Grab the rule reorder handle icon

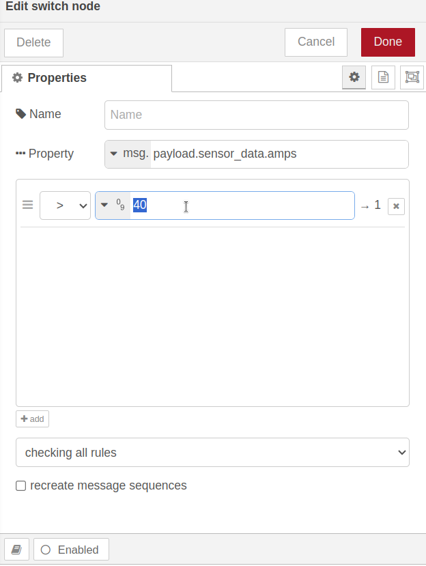pyautogui.click(x=28, y=205)
